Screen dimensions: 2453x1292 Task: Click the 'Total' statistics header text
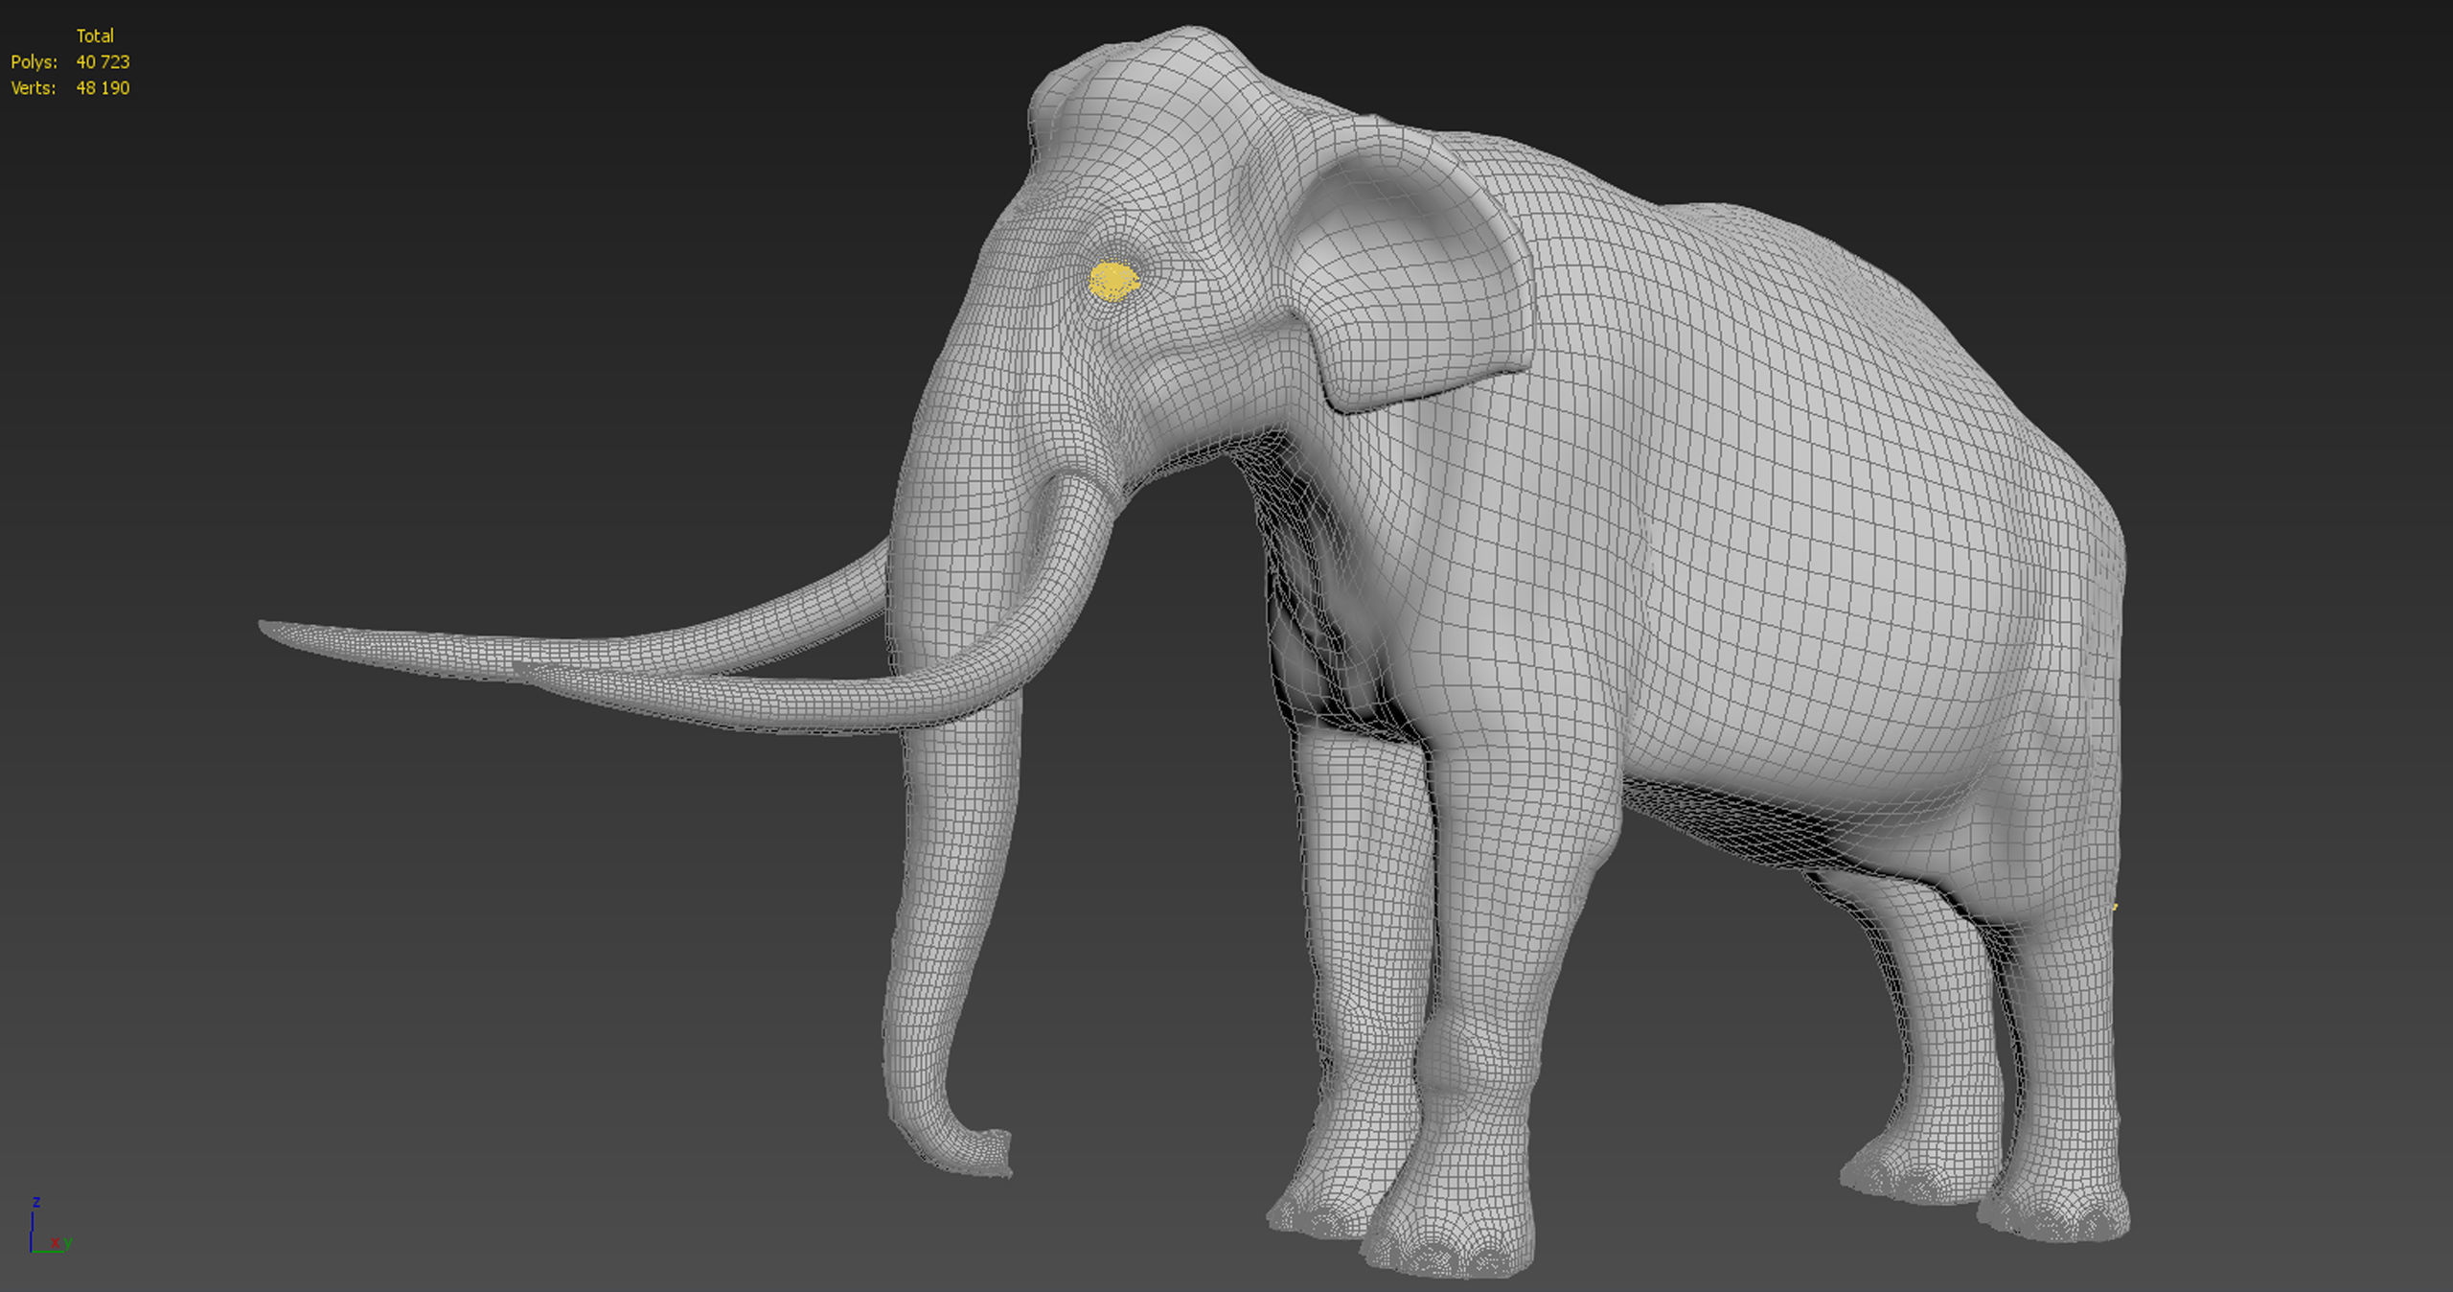tap(95, 35)
